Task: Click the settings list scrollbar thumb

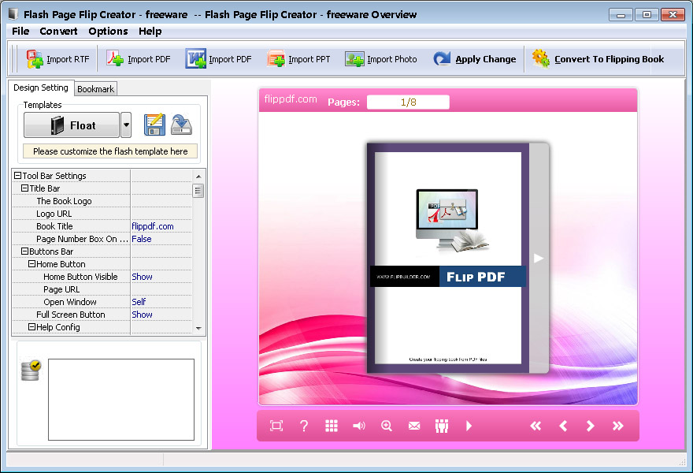Action: pos(198,191)
